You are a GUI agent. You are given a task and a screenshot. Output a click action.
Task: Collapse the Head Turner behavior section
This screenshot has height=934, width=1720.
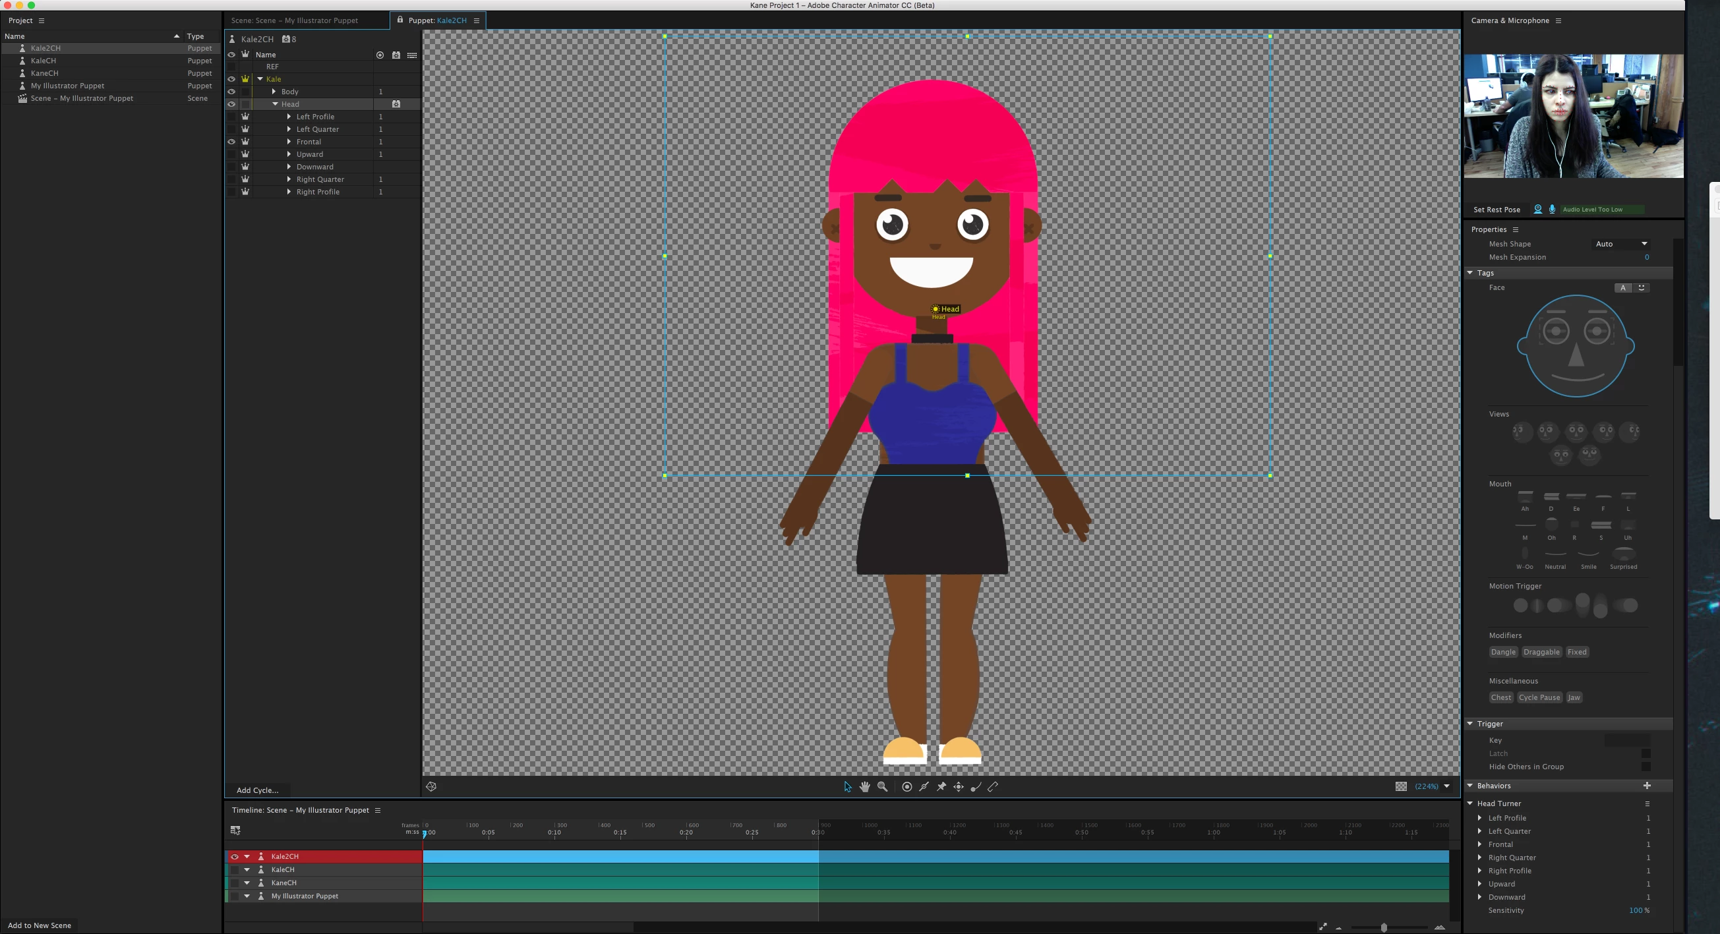tap(1469, 803)
